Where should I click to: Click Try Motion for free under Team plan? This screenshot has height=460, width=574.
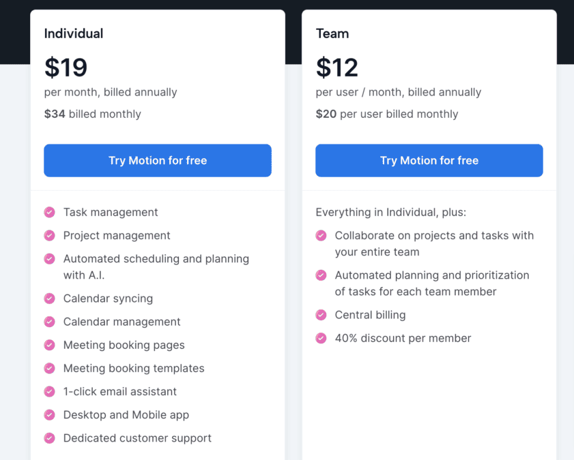tap(429, 160)
